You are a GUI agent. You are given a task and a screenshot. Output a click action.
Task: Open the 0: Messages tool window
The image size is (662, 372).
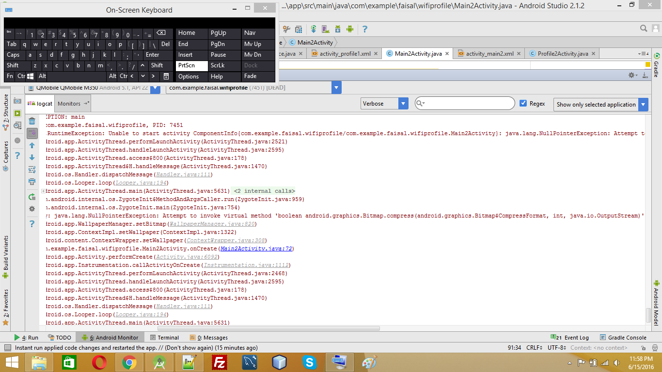(x=209, y=338)
